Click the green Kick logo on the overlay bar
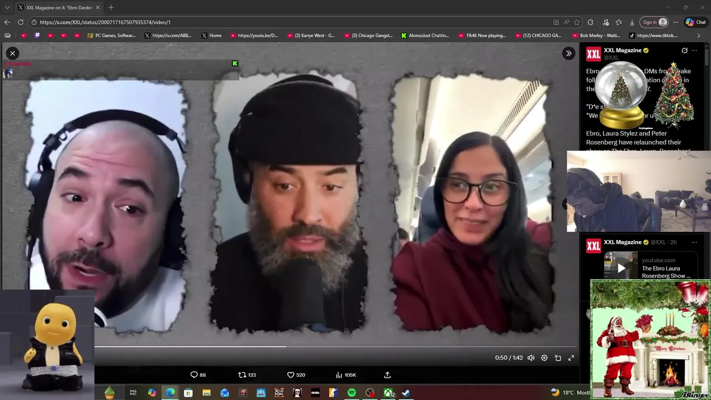 235,63
